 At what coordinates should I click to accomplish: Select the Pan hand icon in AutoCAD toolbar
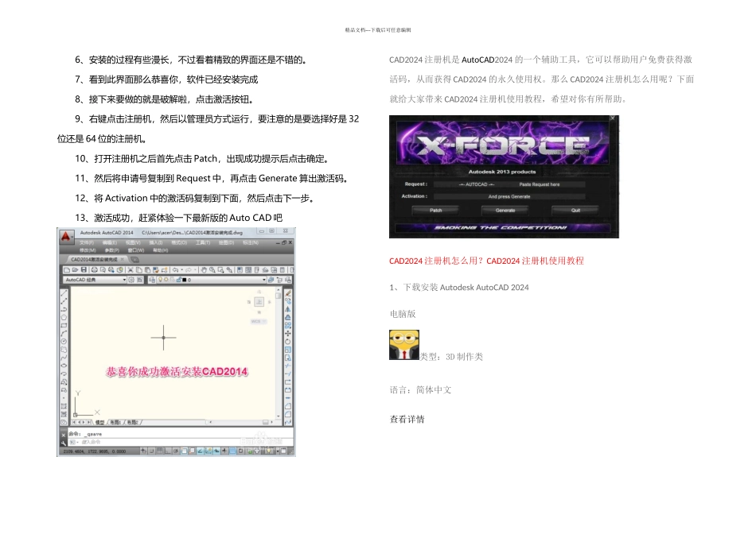tap(204, 269)
